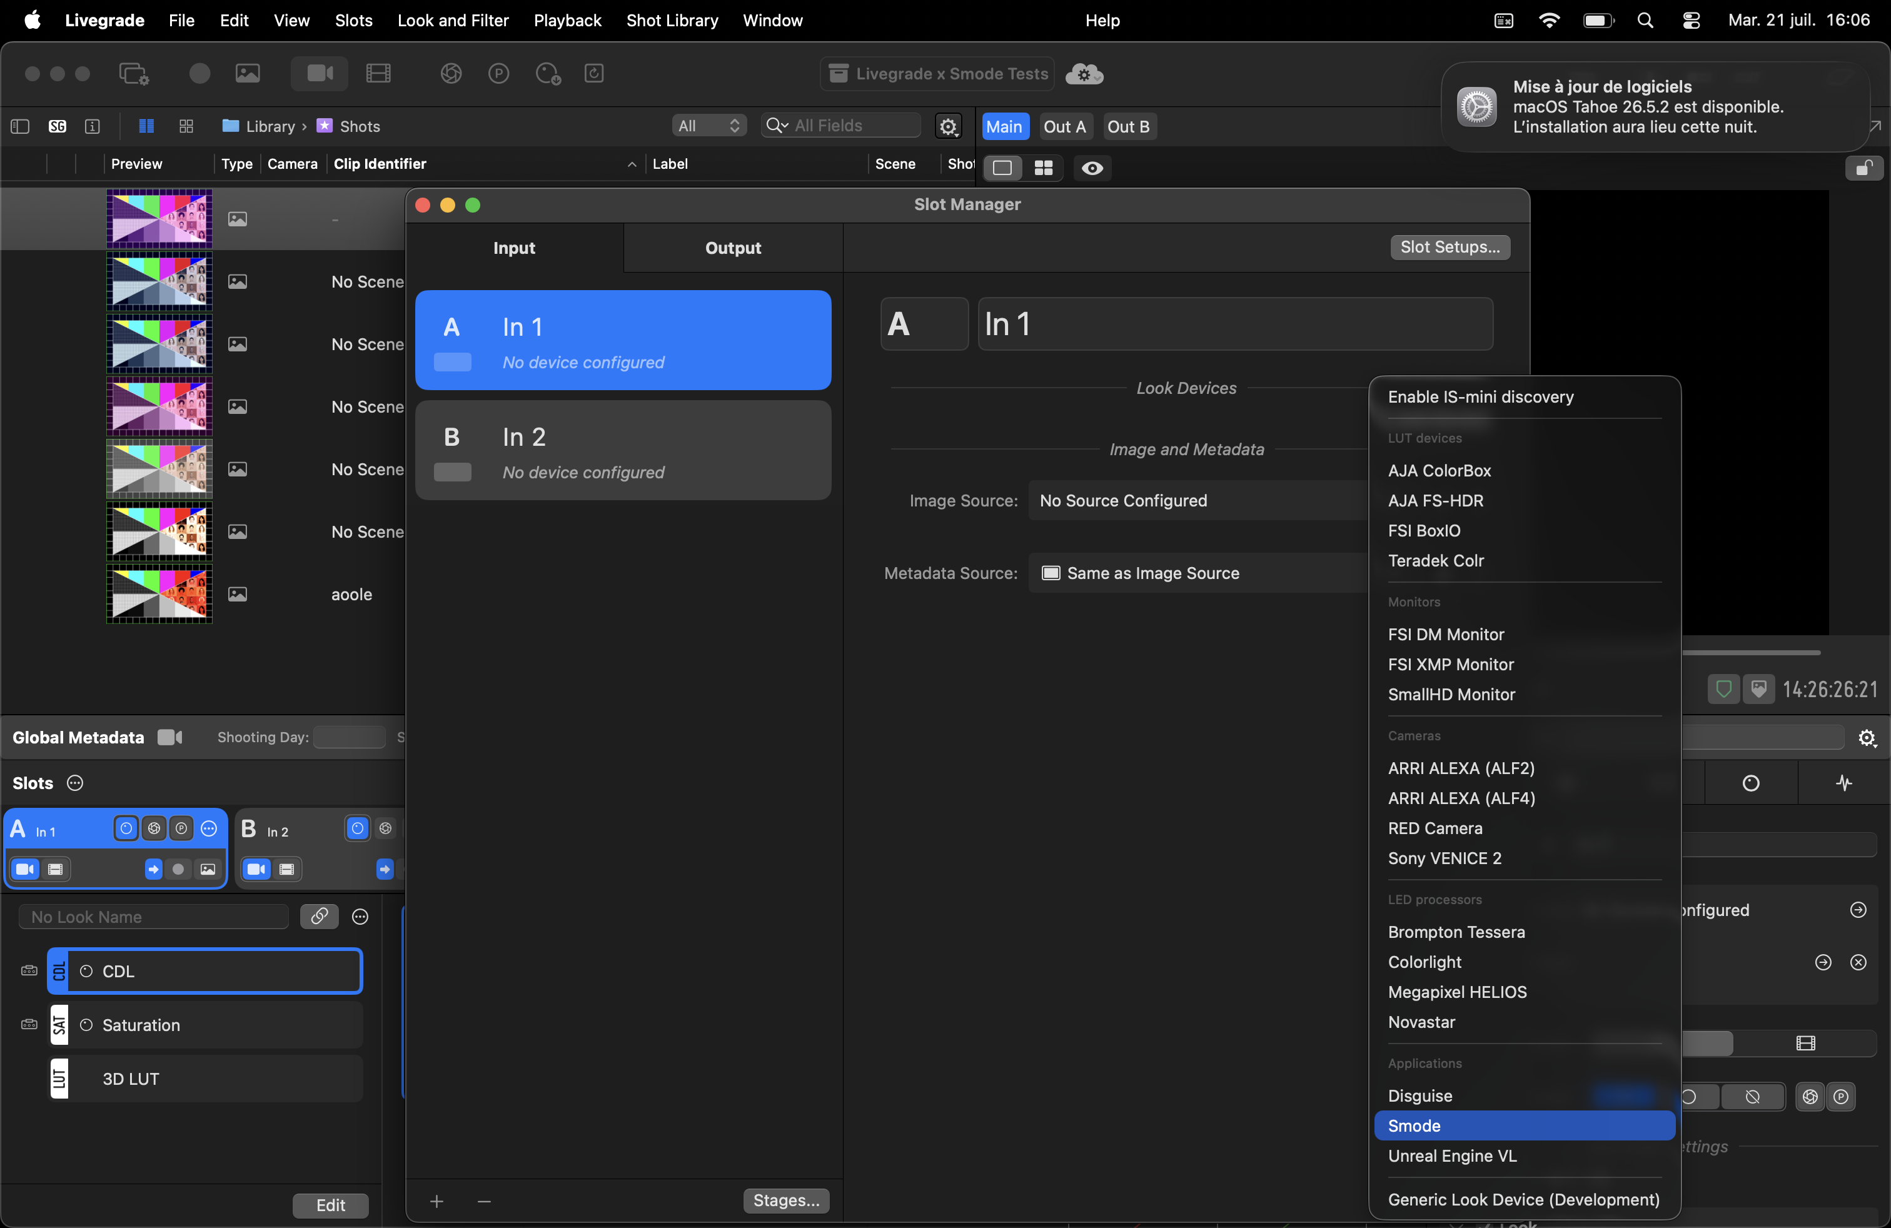
Task: Remove slot with minus button
Action: tap(484, 1201)
